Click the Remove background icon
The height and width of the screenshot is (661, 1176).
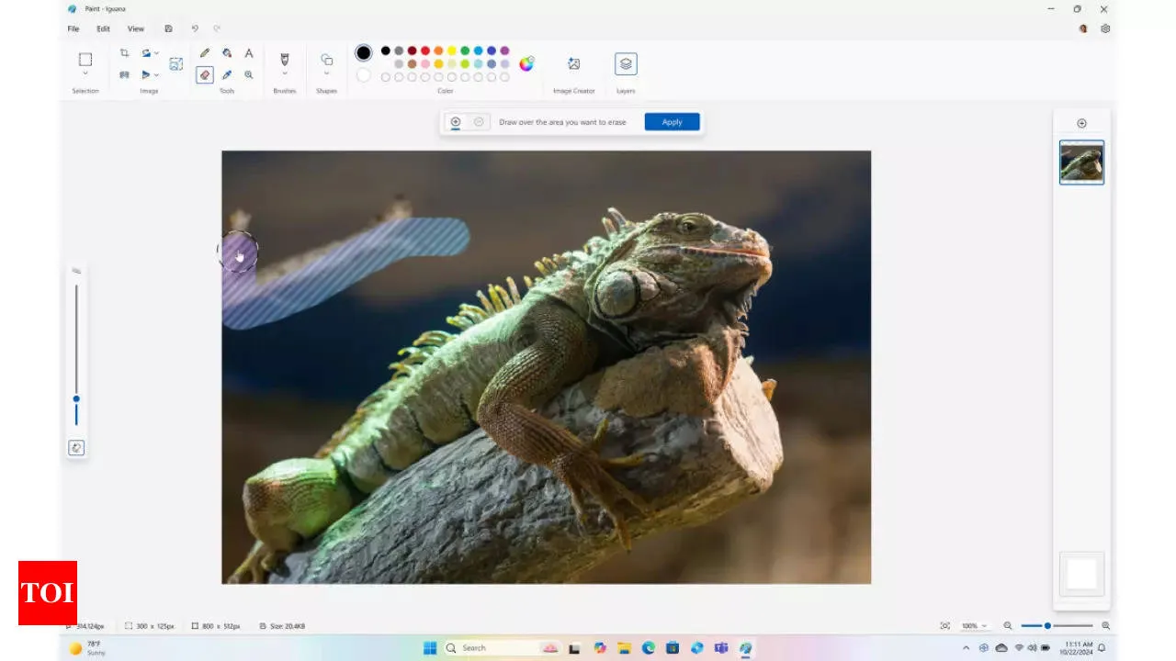click(x=176, y=64)
